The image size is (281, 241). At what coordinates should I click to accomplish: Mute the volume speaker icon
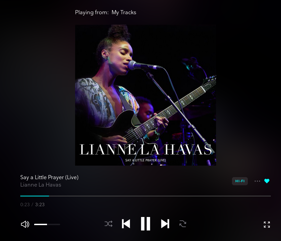(x=25, y=224)
